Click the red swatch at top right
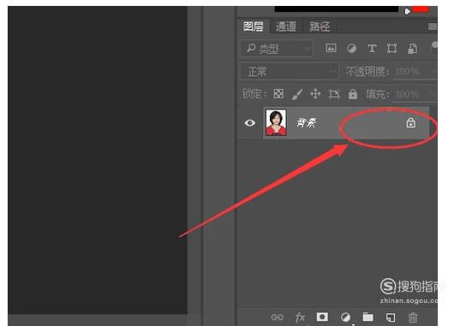The height and width of the screenshot is (326, 466). pyautogui.click(x=421, y=9)
